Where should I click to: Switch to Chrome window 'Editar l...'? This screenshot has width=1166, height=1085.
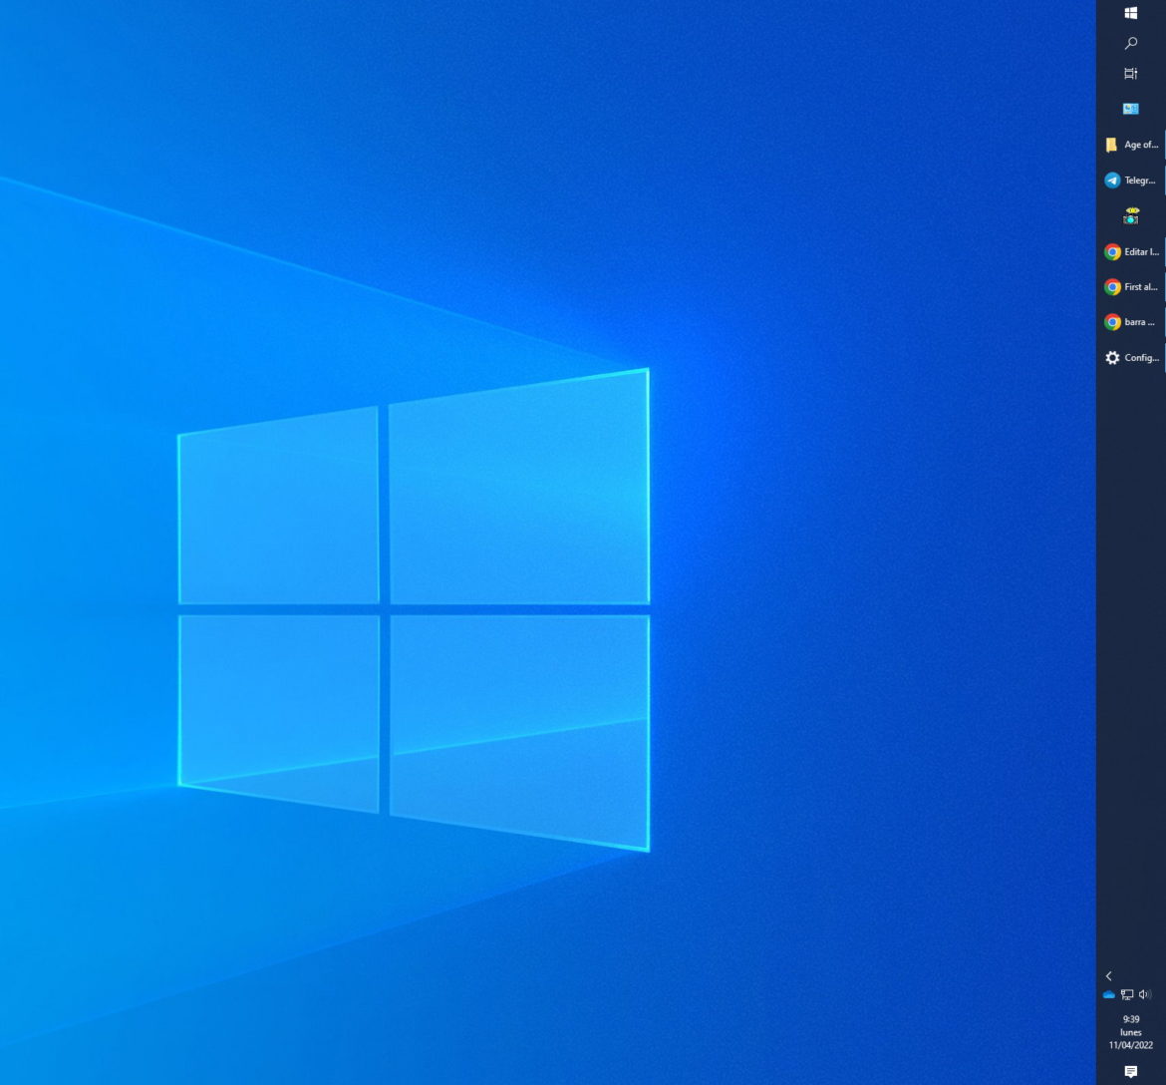1130,251
